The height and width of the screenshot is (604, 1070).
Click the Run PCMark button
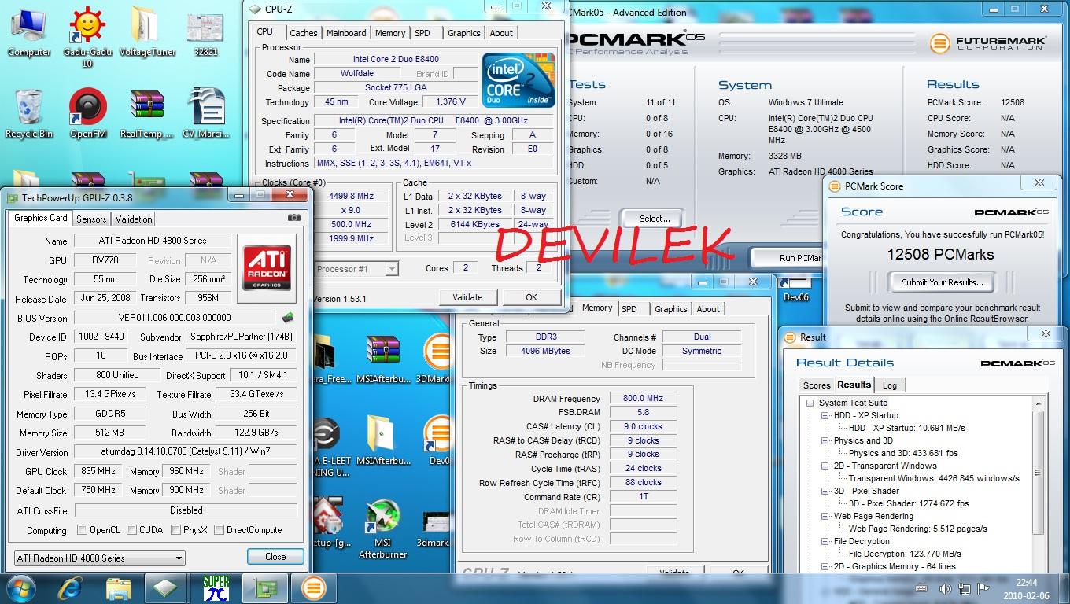[x=788, y=258]
